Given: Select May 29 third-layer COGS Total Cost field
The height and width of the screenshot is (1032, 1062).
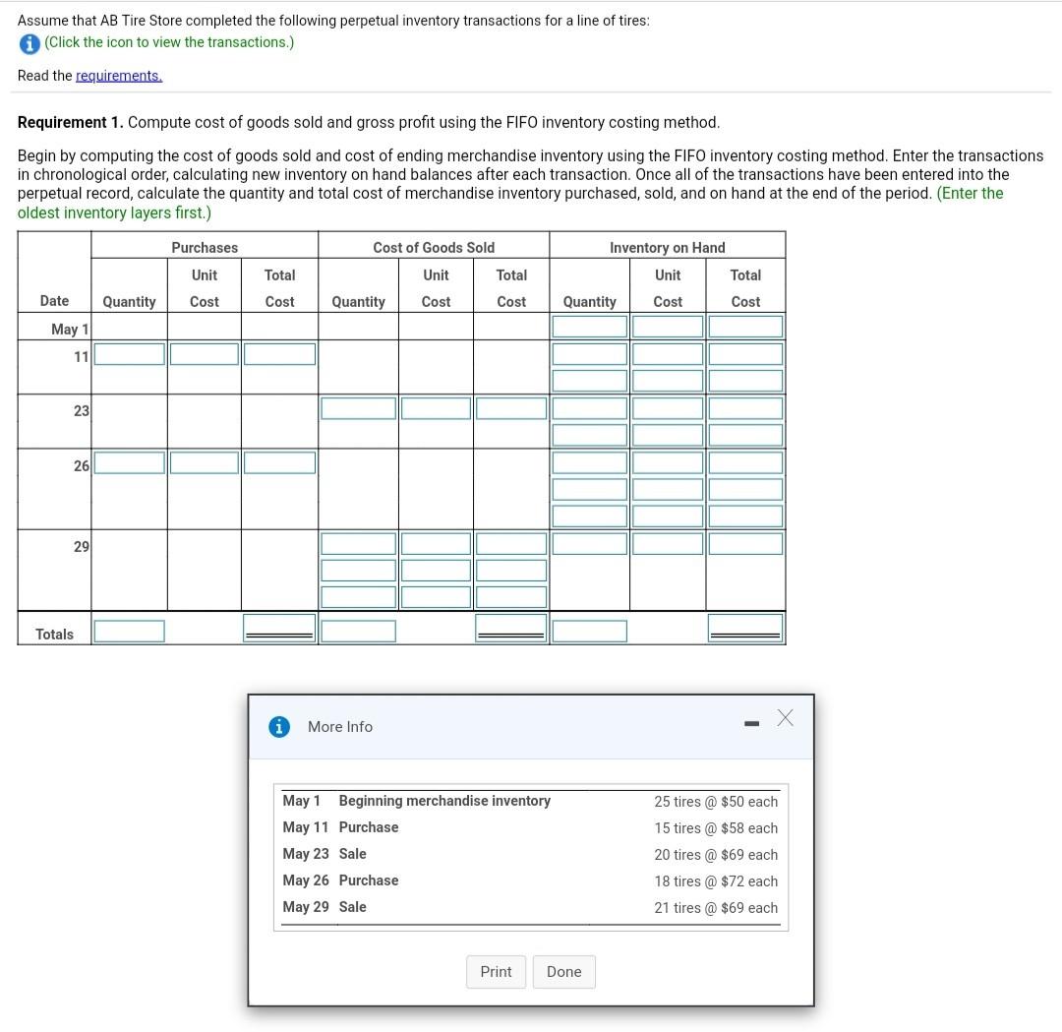Looking at the screenshot, I should point(510,597).
